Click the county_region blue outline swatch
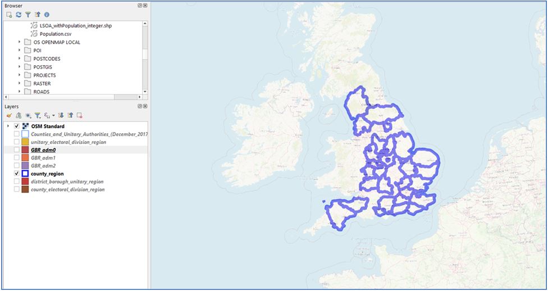 click(25, 174)
